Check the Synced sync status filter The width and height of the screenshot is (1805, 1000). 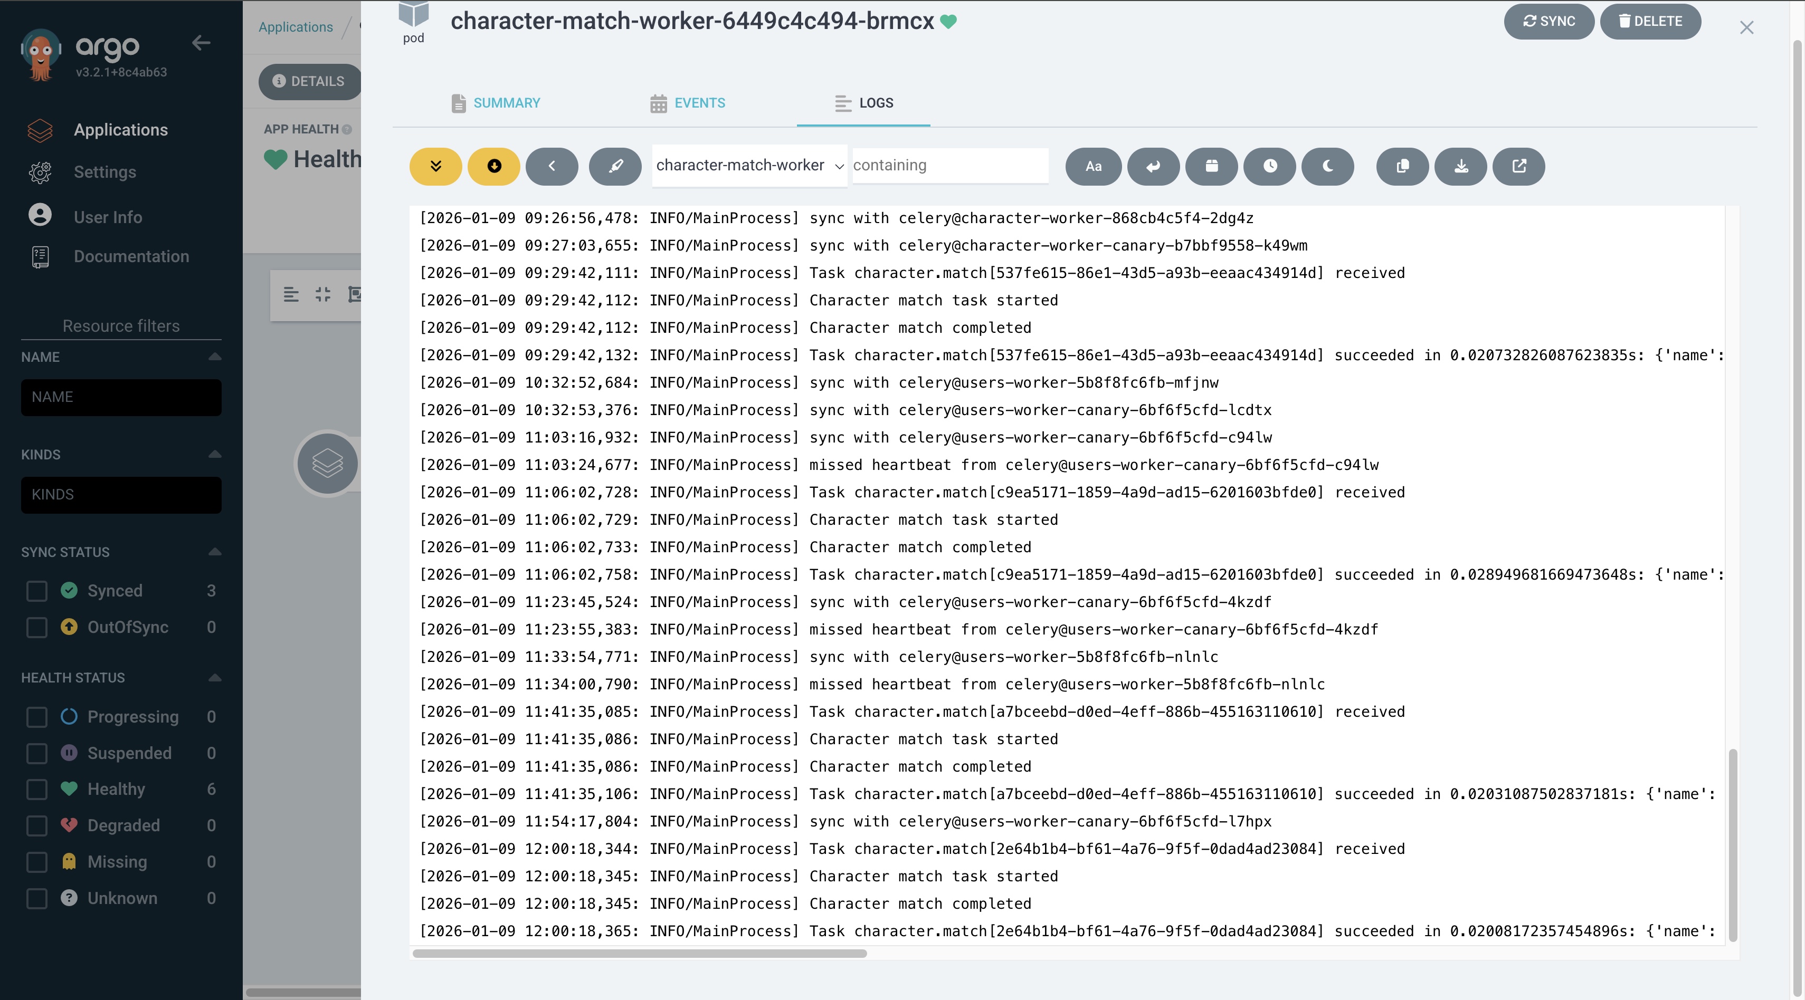pyautogui.click(x=36, y=591)
